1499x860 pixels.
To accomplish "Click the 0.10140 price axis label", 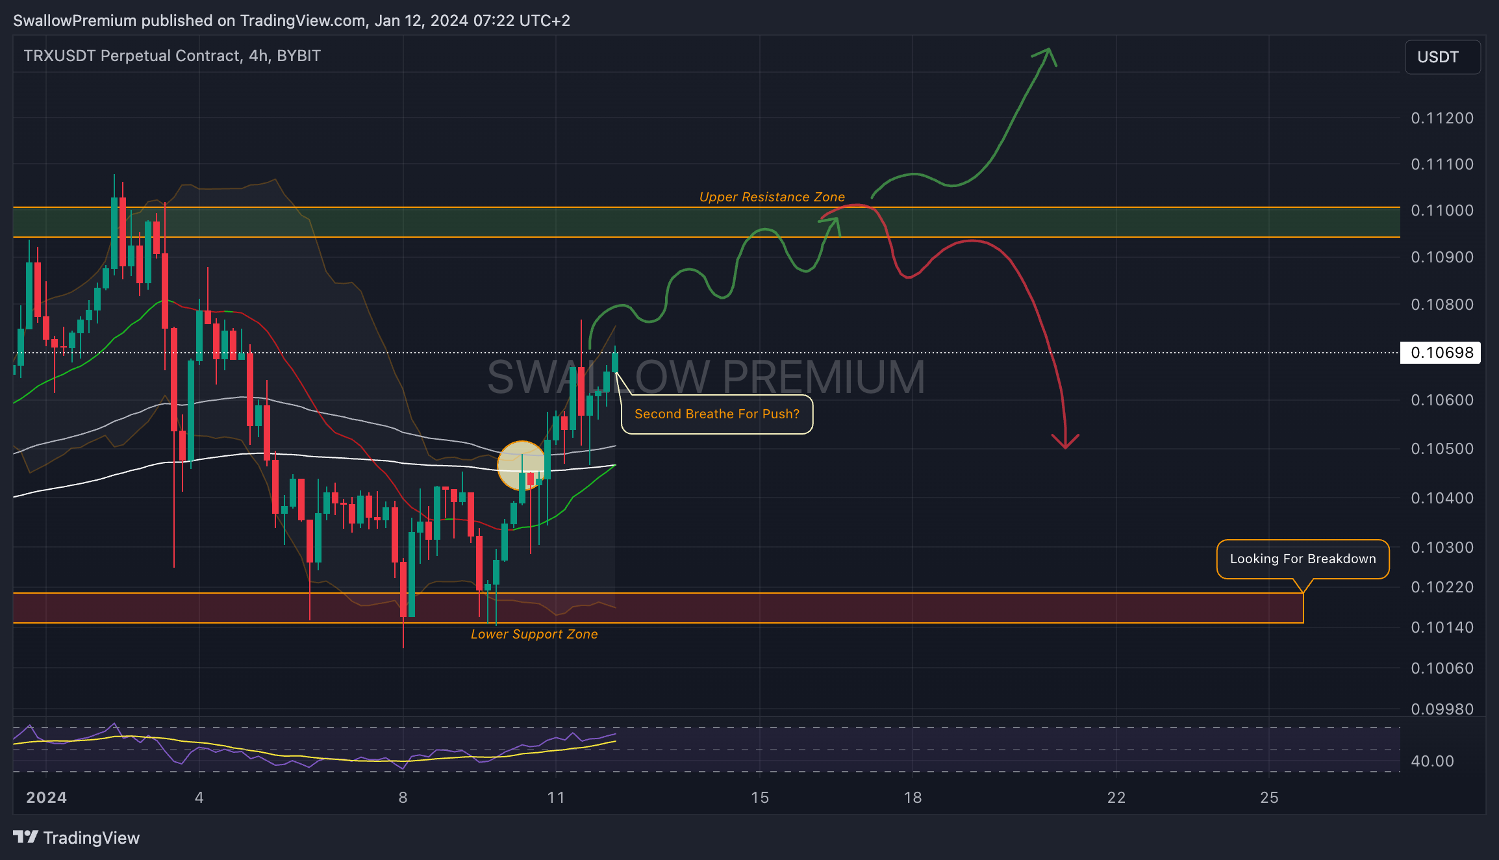I will [1442, 627].
